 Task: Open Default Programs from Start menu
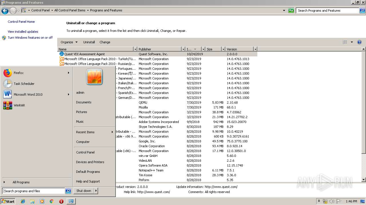tap(88, 172)
